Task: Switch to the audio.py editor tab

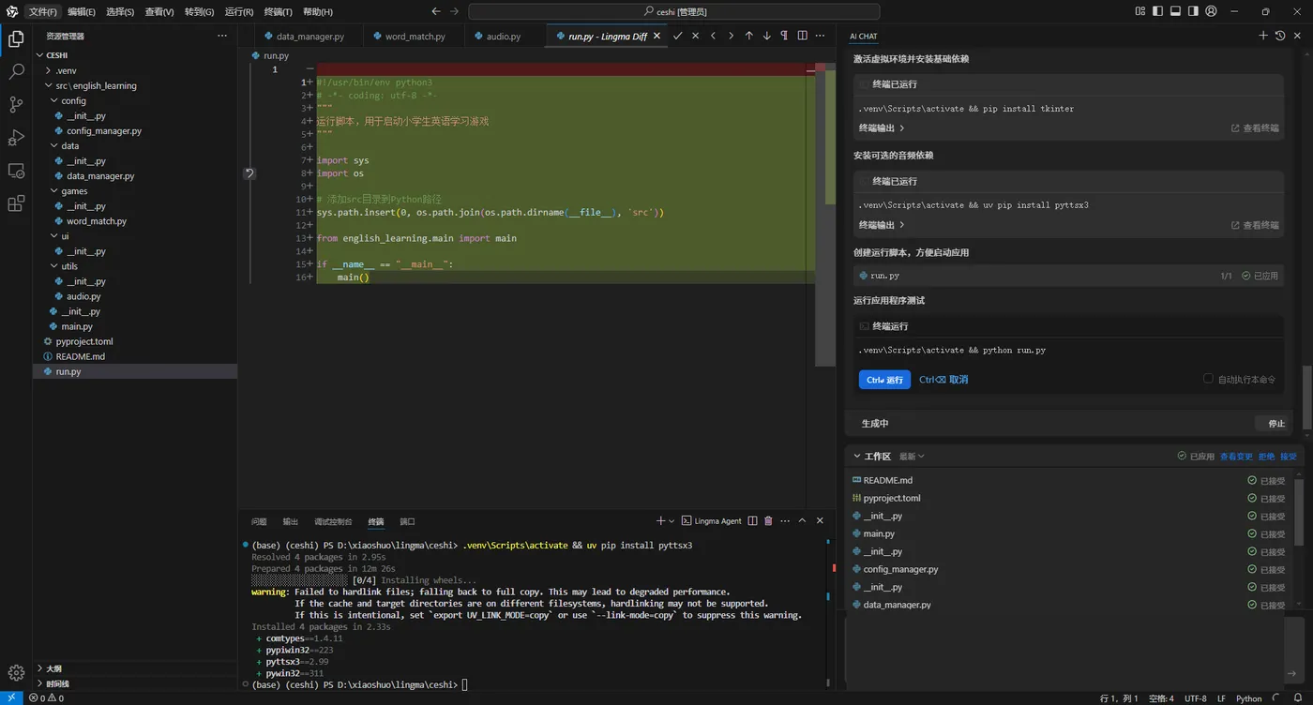Action: pyautogui.click(x=504, y=37)
